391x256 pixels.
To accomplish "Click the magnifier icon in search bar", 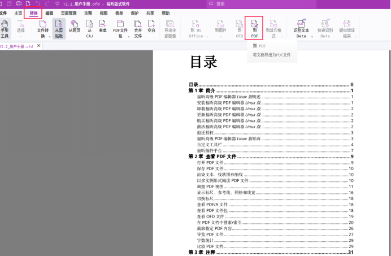I will pyautogui.click(x=211, y=4).
